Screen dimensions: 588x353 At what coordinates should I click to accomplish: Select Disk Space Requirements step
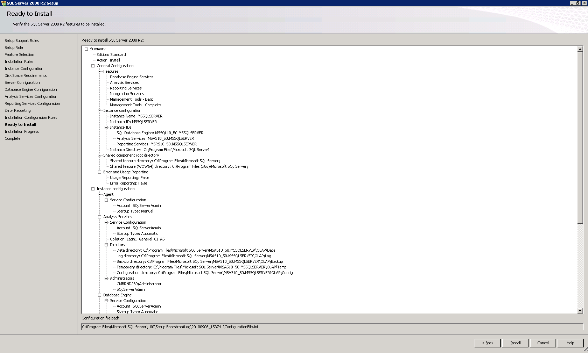[26, 75]
